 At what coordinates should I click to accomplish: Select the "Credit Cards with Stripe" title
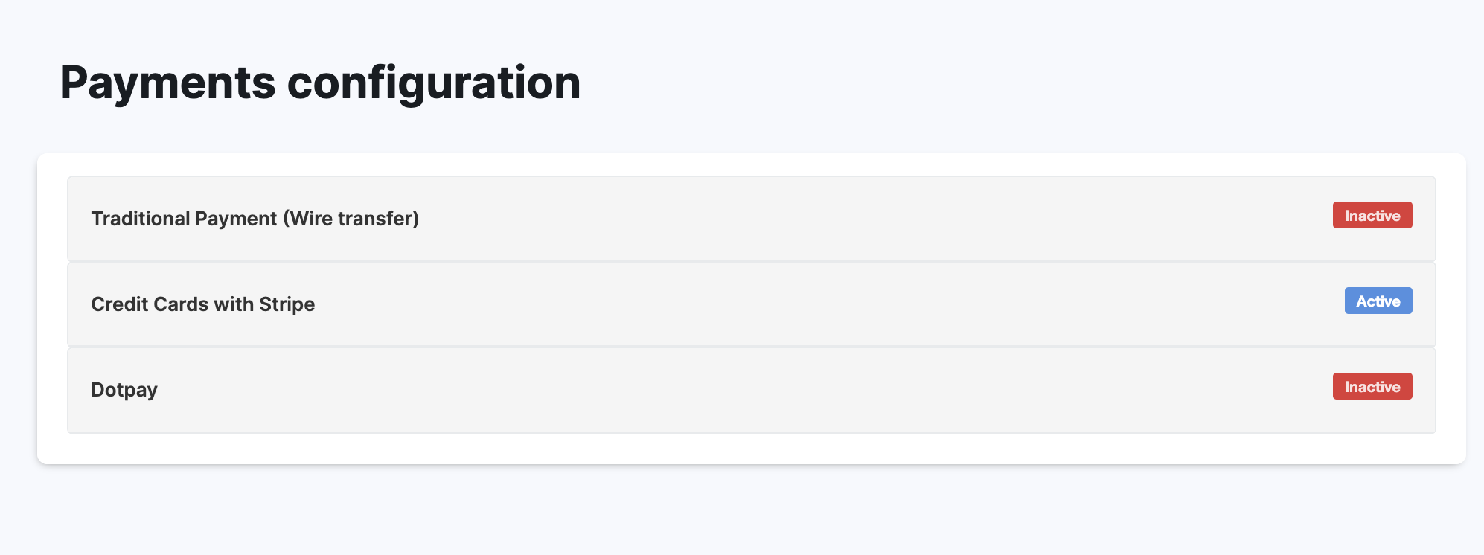click(202, 304)
